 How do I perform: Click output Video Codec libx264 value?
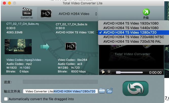[82, 60]
